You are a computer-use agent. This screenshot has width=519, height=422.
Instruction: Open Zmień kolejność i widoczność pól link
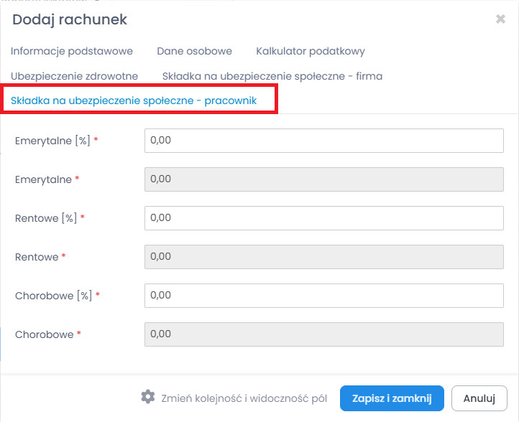coord(244,398)
